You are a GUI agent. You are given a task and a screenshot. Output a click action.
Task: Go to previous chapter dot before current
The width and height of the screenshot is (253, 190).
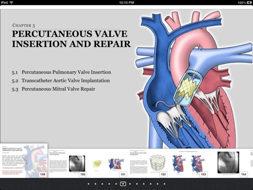pos(116,184)
